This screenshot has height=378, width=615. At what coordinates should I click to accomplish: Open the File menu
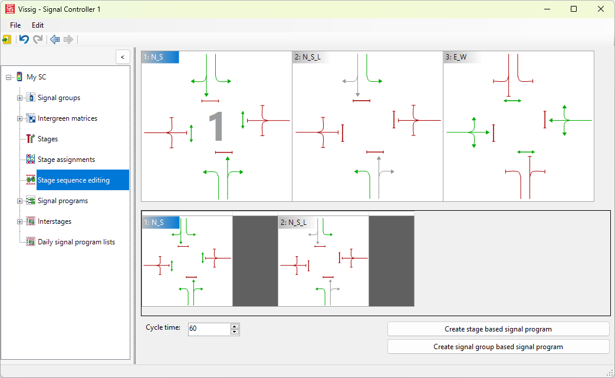pos(15,25)
